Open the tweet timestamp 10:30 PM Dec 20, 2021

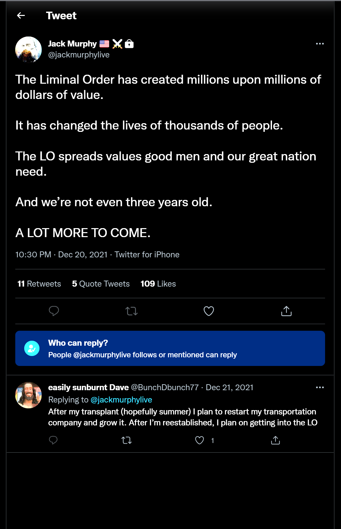click(61, 255)
